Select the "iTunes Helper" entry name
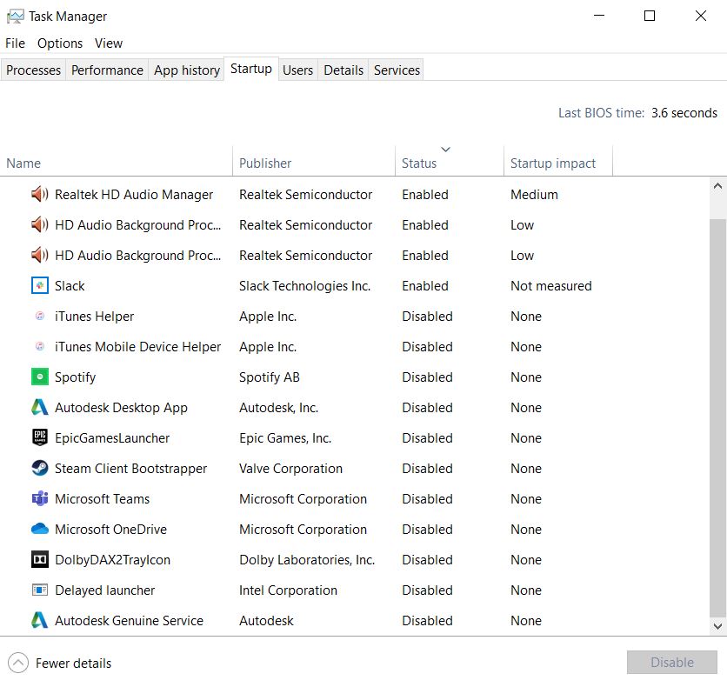The height and width of the screenshot is (687, 727). pos(94,317)
